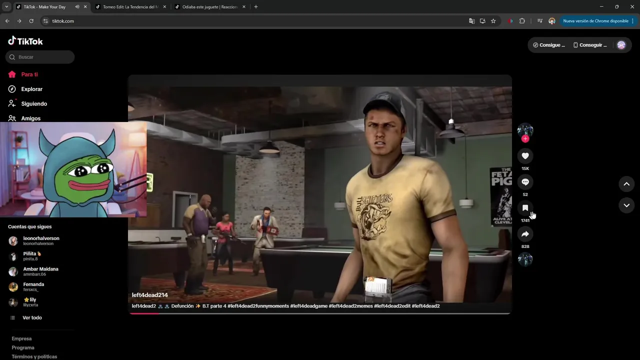Open the Empresa footer link
Viewport: 640px width, 360px height.
pos(21,338)
